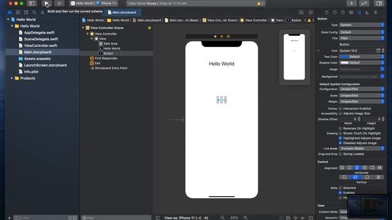Toggle the inspectors panel button
The image size is (392, 220).
tap(379, 3)
